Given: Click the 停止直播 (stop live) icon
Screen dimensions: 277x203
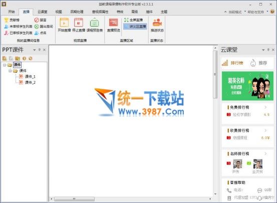Looking at the screenshot, I should [79, 23].
